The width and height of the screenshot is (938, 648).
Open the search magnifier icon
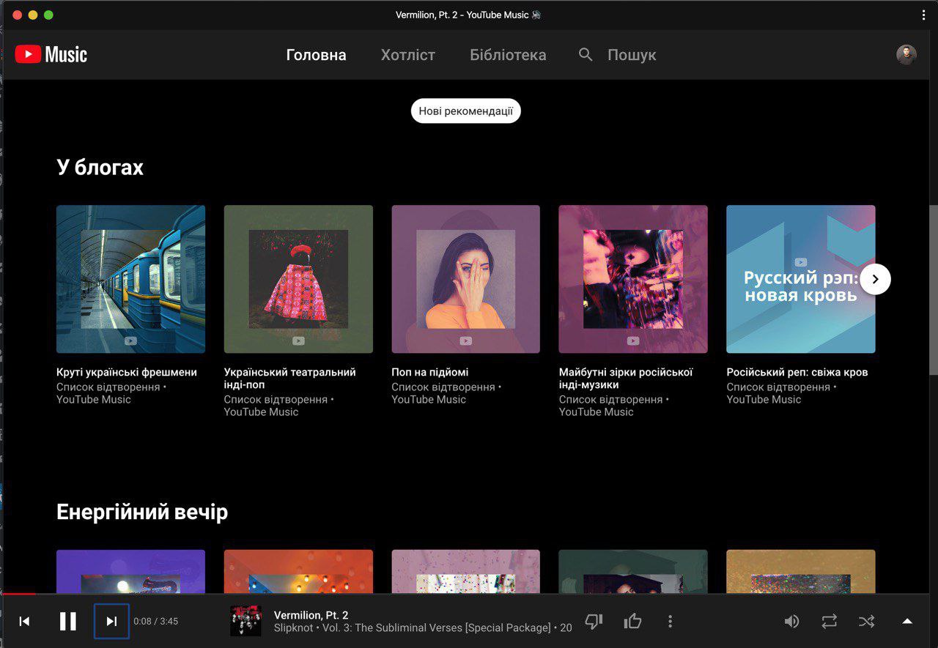point(586,55)
